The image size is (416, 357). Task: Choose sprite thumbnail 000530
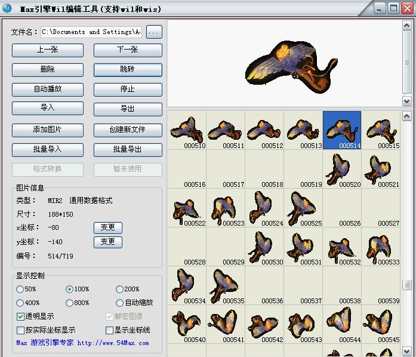point(264,247)
